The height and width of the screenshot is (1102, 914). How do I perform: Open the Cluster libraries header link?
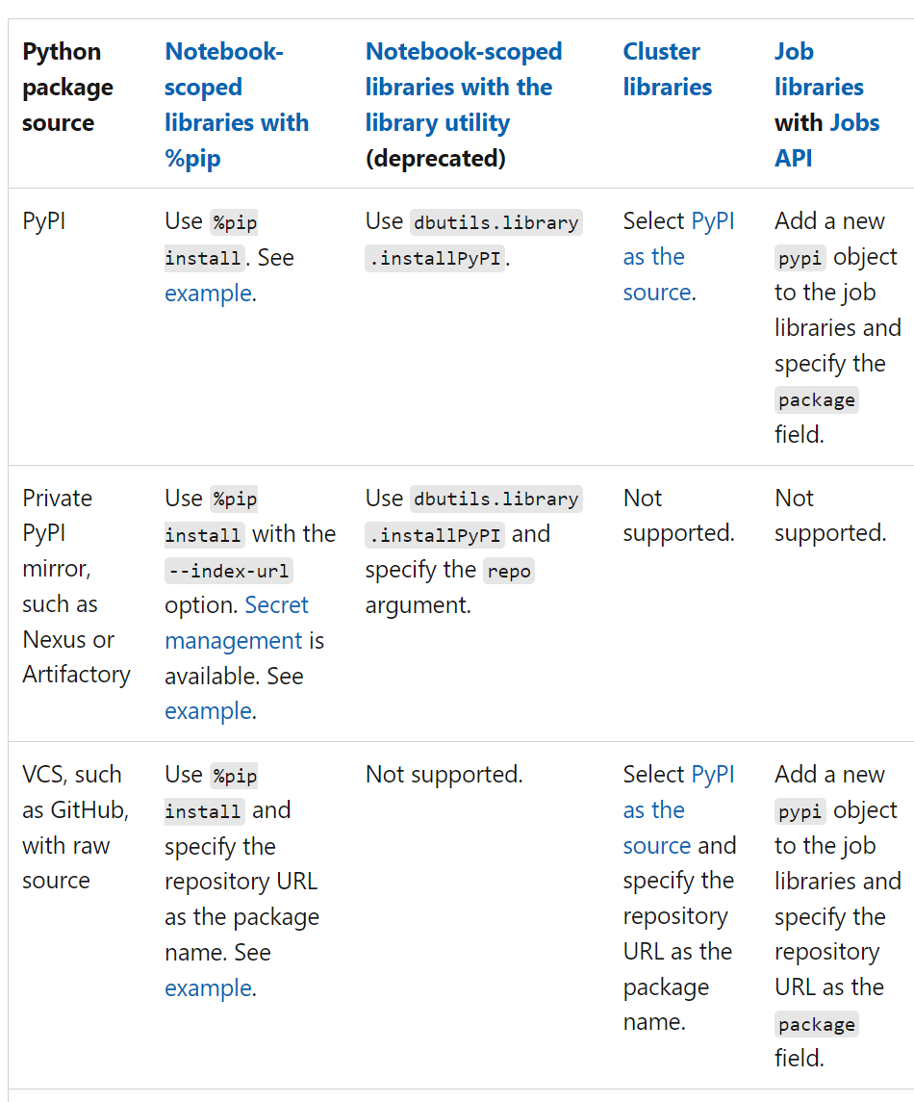[x=667, y=69]
